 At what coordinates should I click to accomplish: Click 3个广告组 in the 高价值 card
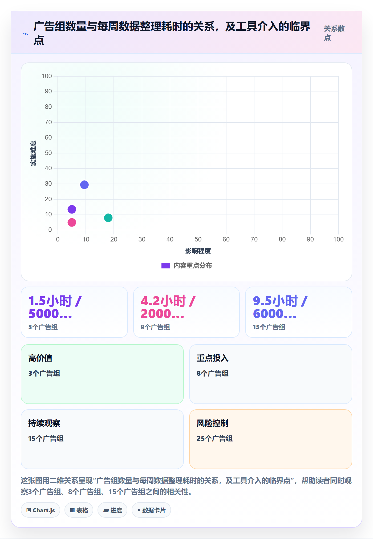(44, 373)
